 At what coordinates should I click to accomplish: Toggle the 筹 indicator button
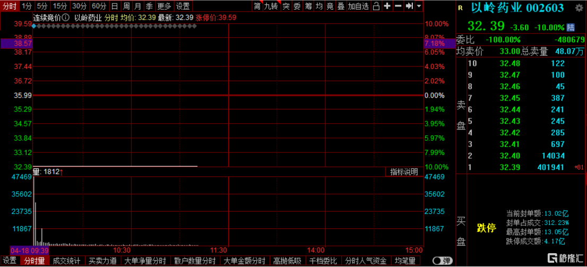308,6
